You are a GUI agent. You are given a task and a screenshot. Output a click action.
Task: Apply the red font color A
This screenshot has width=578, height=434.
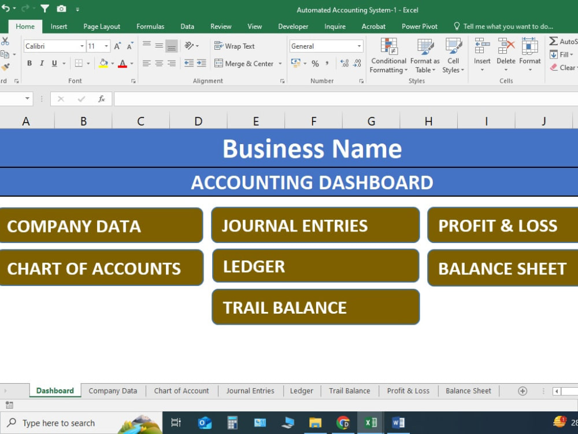[x=123, y=64]
